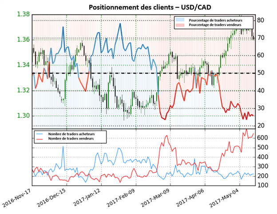Click the lower chart axis label 300
The image size is (277, 214).
pyautogui.click(x=262, y=167)
